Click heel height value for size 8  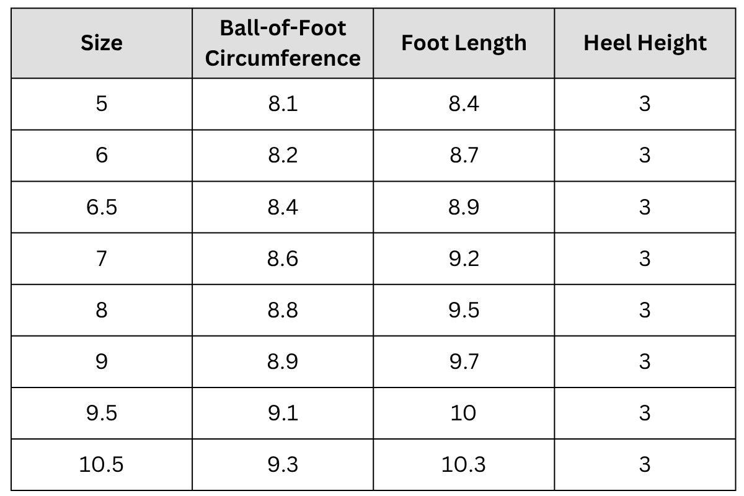(x=645, y=309)
